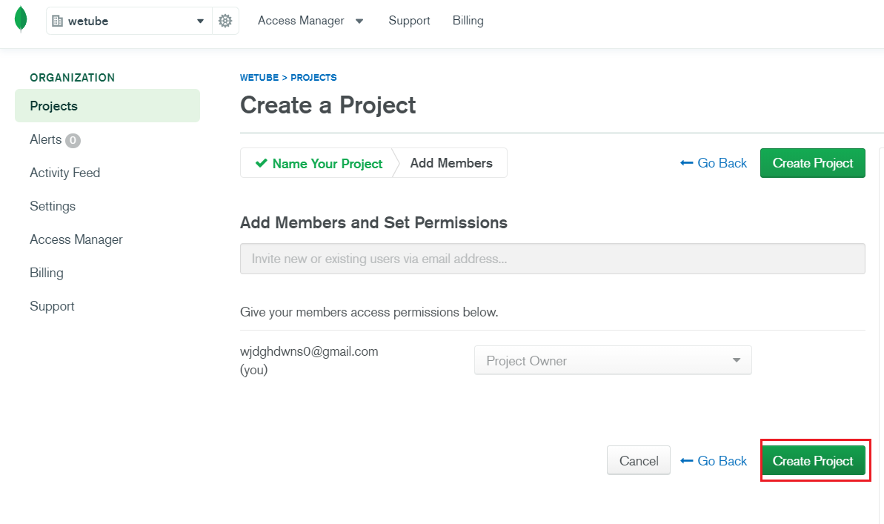
Task: Open the Project Owner role dropdown
Action: tap(612, 361)
